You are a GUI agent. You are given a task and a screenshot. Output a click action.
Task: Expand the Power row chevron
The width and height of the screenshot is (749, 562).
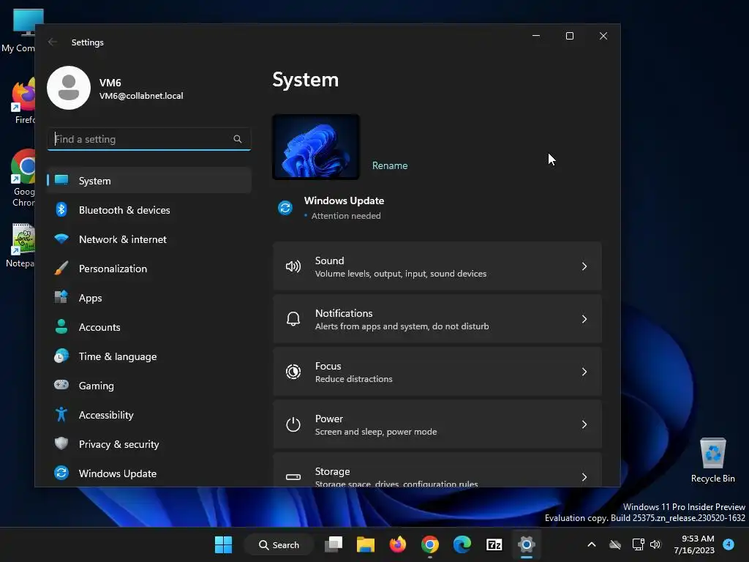coord(584,424)
